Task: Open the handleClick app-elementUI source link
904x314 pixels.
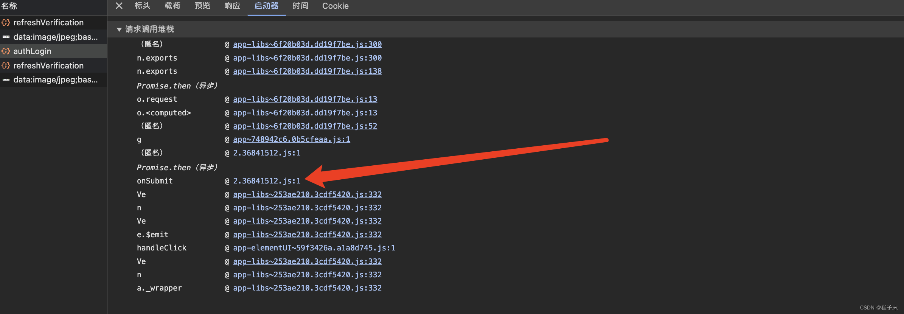Action: click(314, 248)
